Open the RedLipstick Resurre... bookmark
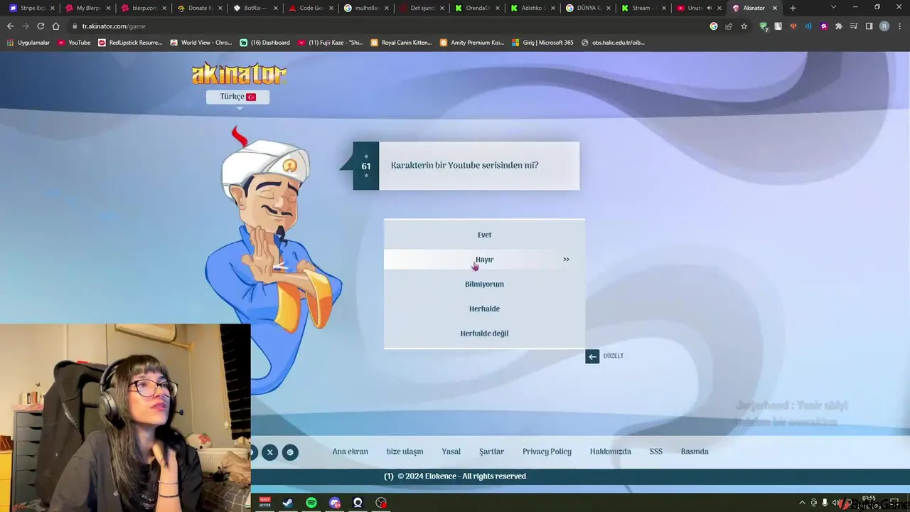This screenshot has height=512, width=910. pos(130,43)
